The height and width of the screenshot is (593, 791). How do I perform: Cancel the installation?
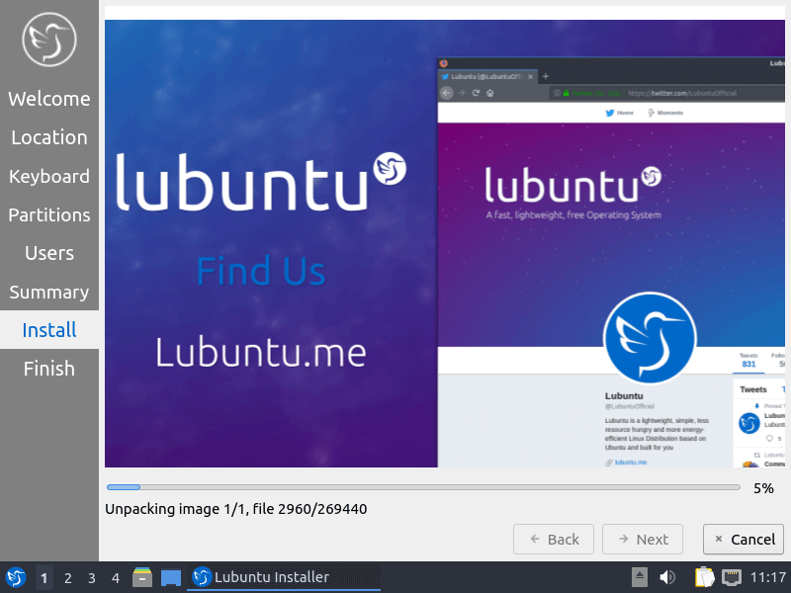point(743,539)
